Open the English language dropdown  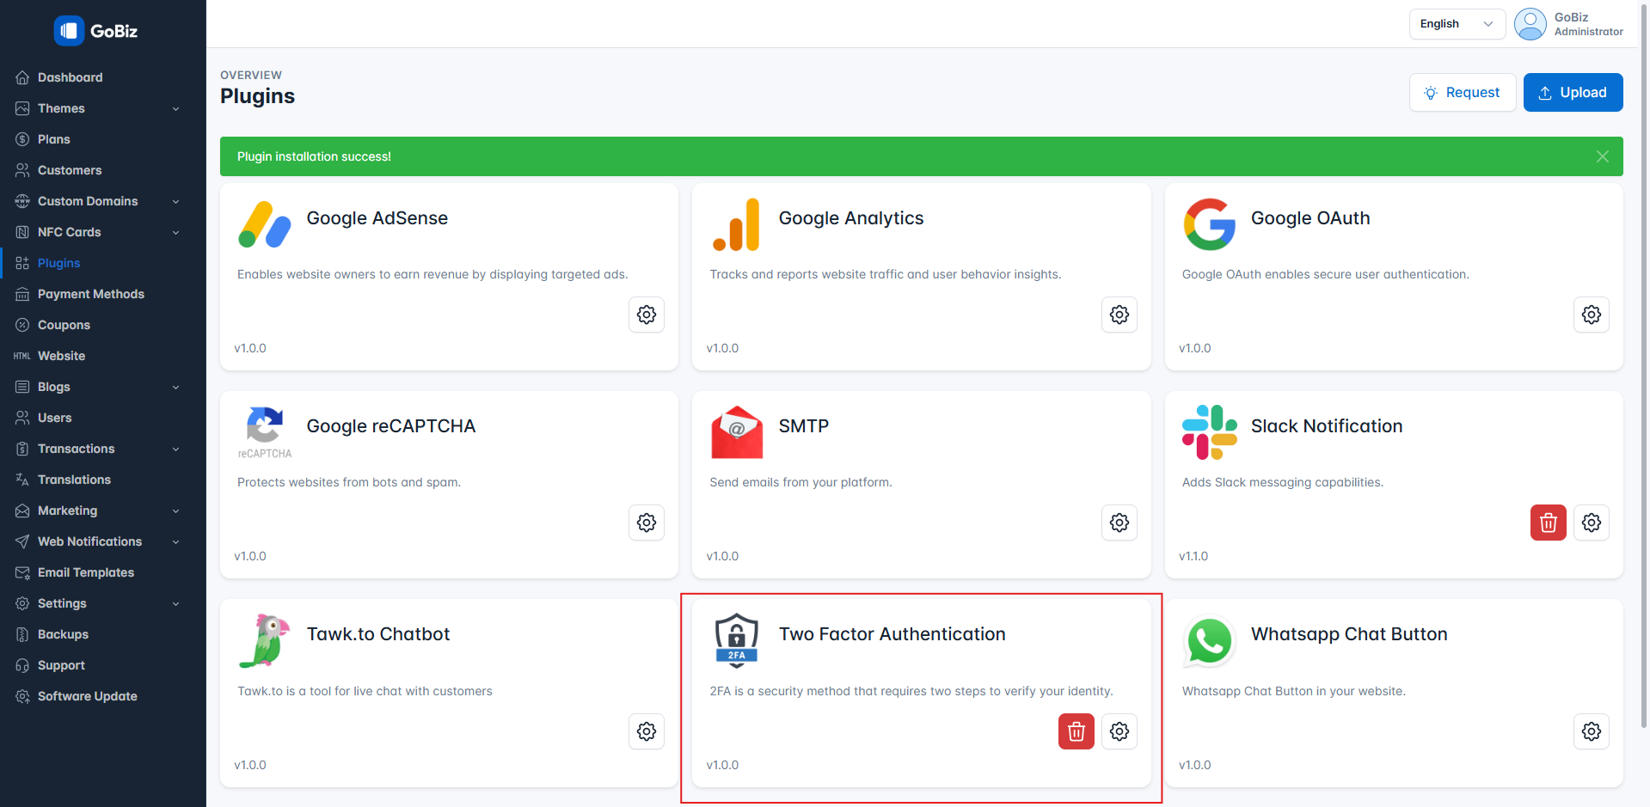[x=1456, y=24]
